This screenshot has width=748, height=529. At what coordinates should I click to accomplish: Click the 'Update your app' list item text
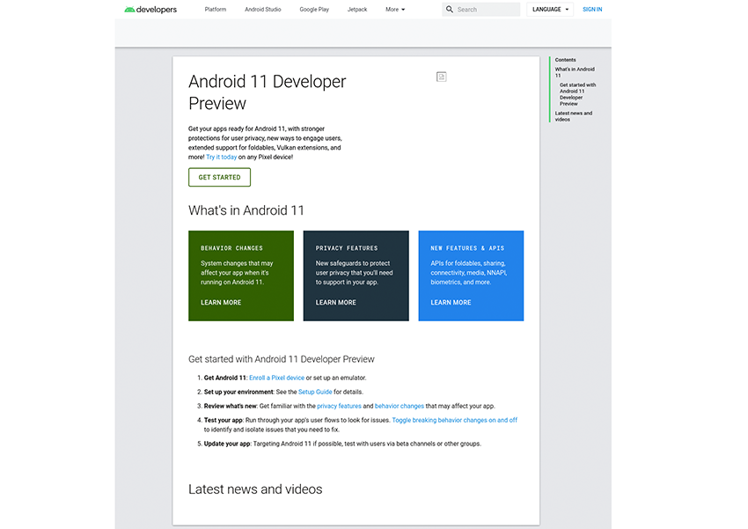pyautogui.click(x=342, y=444)
